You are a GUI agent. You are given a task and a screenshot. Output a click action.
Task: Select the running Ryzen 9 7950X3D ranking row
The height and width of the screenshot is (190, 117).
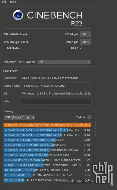47,125
